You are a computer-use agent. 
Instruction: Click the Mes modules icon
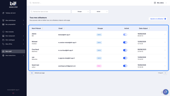(3, 32)
